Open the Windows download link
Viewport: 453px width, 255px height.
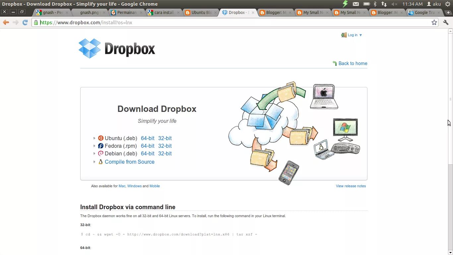(x=134, y=186)
